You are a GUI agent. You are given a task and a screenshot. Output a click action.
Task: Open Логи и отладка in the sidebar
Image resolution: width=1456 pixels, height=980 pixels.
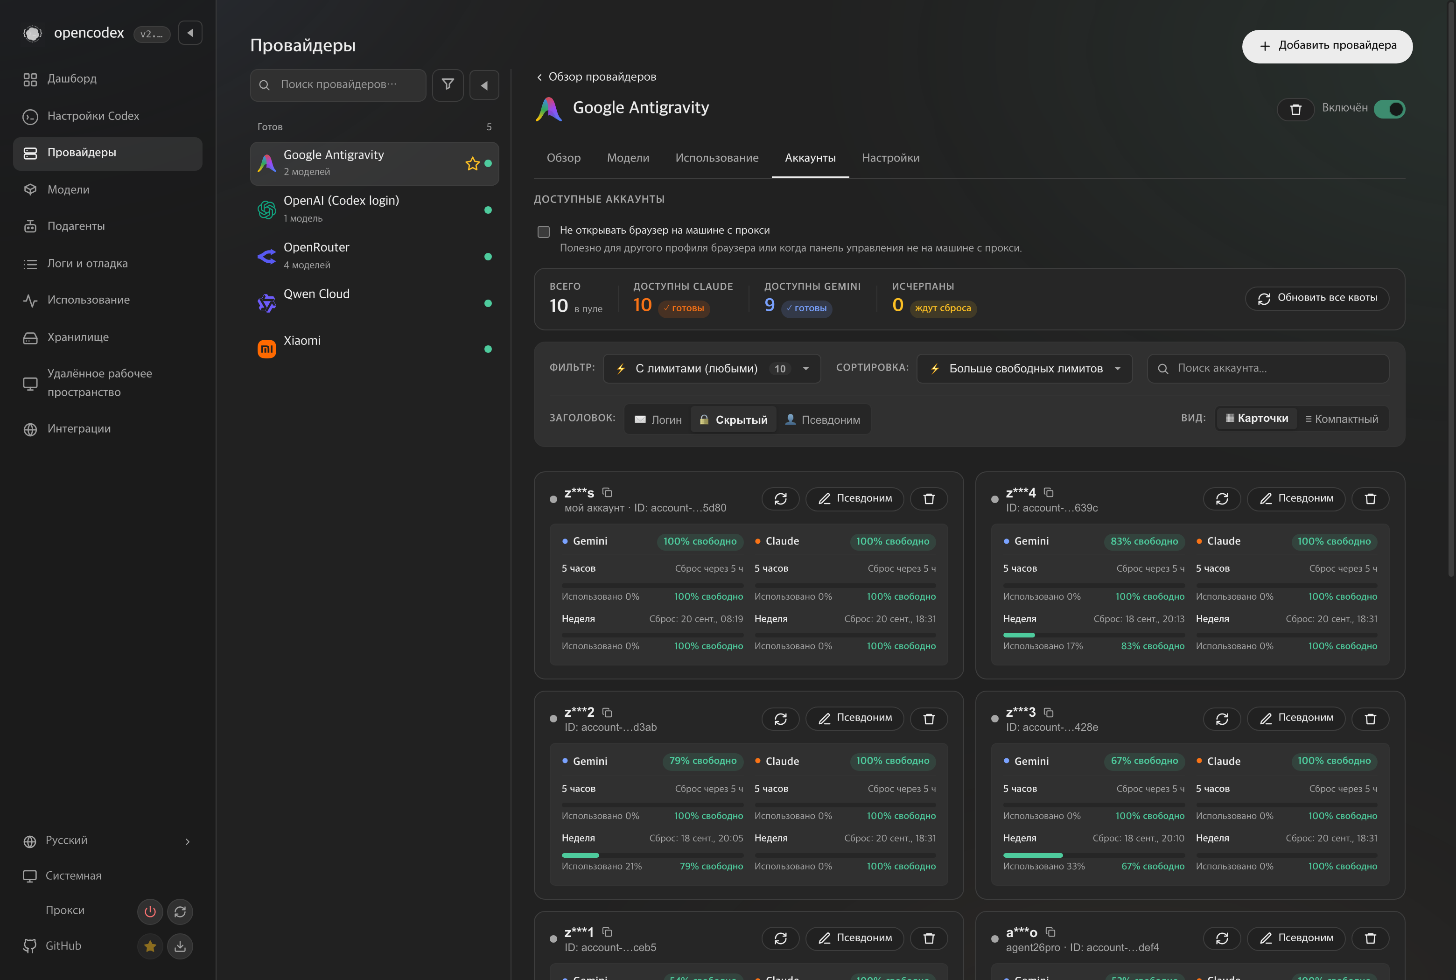107,264
